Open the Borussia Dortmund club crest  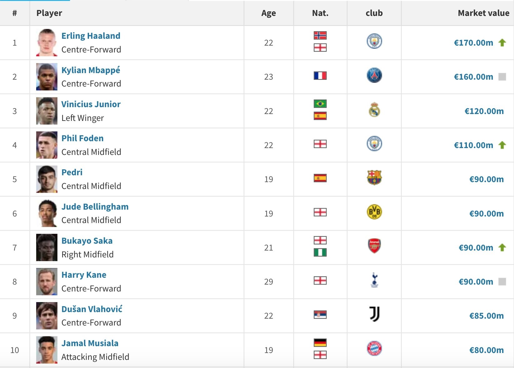click(x=374, y=212)
